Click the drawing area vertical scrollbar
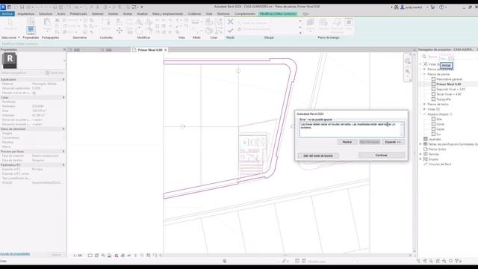 tap(415, 152)
